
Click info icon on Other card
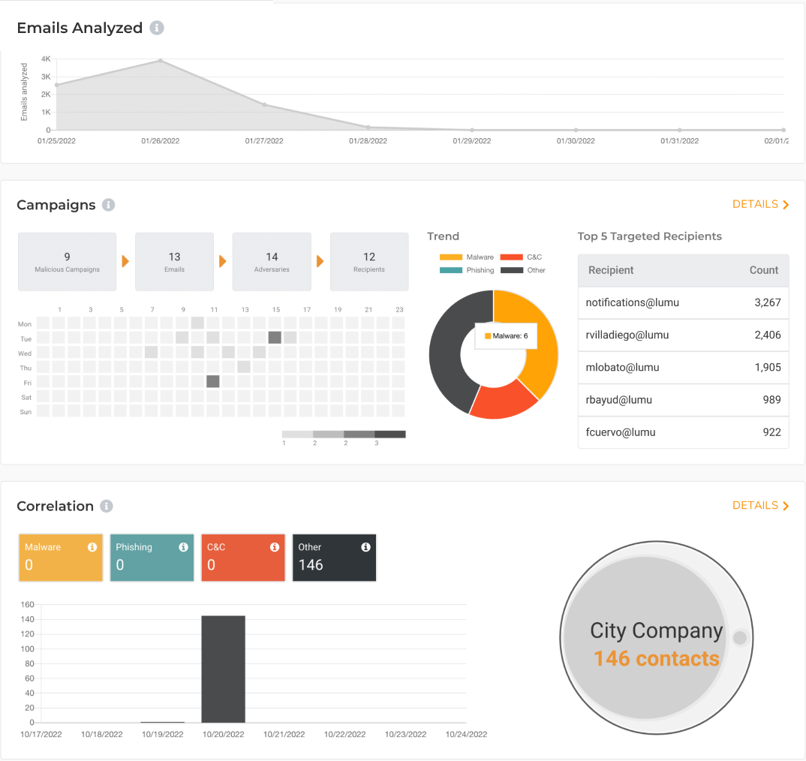click(365, 547)
